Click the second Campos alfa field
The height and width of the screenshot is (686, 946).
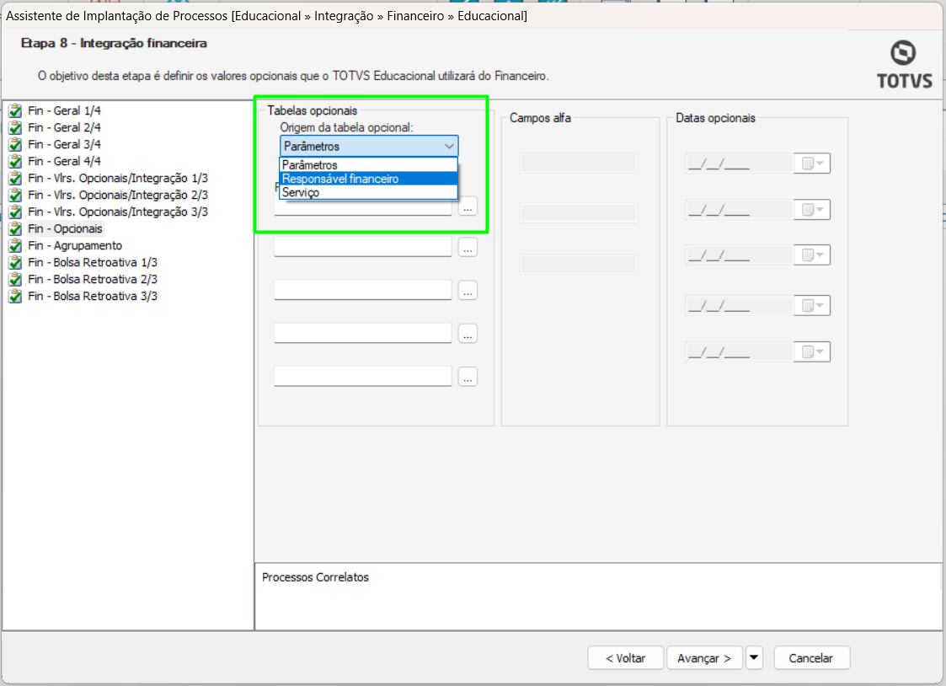click(578, 212)
